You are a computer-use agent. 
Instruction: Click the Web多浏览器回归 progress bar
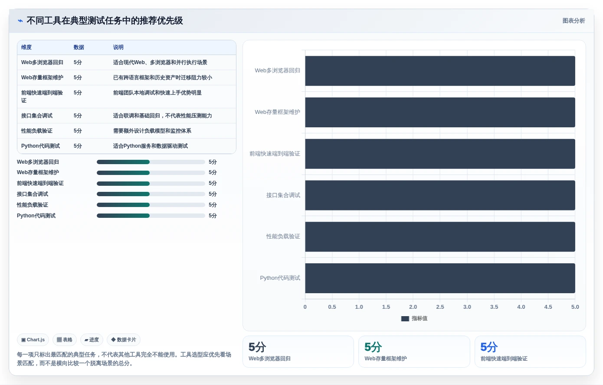tap(151, 162)
